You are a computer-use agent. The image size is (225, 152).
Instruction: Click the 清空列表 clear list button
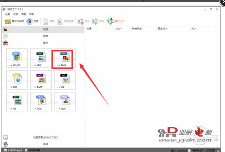[65, 21]
